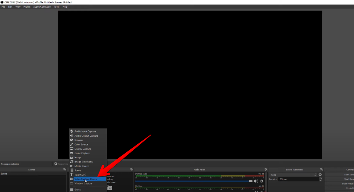Choose Group in the source menu
The height and width of the screenshot is (192, 354).
pos(88,189)
